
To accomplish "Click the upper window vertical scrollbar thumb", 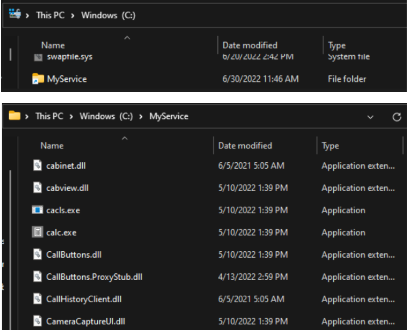I will [10, 55].
